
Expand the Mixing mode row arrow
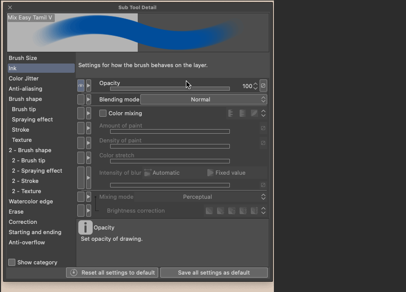tap(89, 197)
